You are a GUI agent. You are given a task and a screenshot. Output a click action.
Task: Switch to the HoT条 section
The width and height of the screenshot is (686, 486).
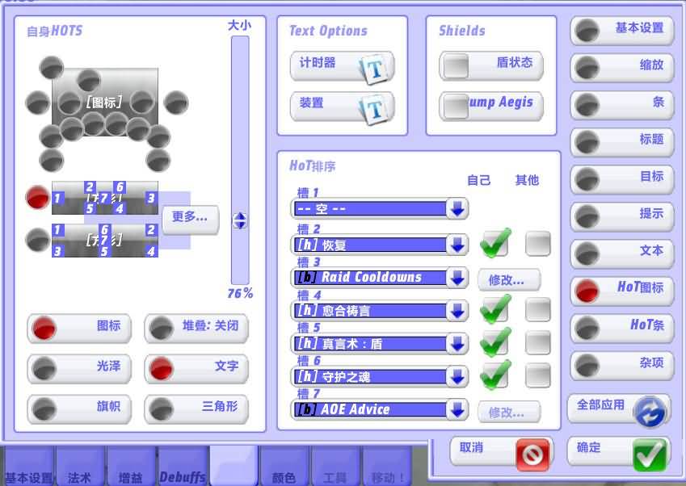(x=622, y=328)
